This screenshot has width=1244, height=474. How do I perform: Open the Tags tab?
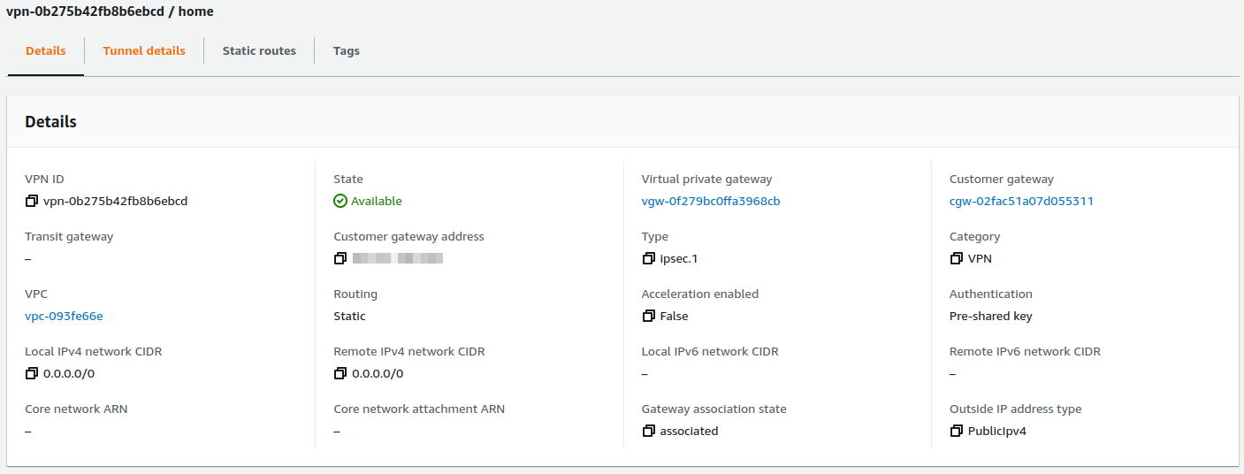click(x=346, y=51)
